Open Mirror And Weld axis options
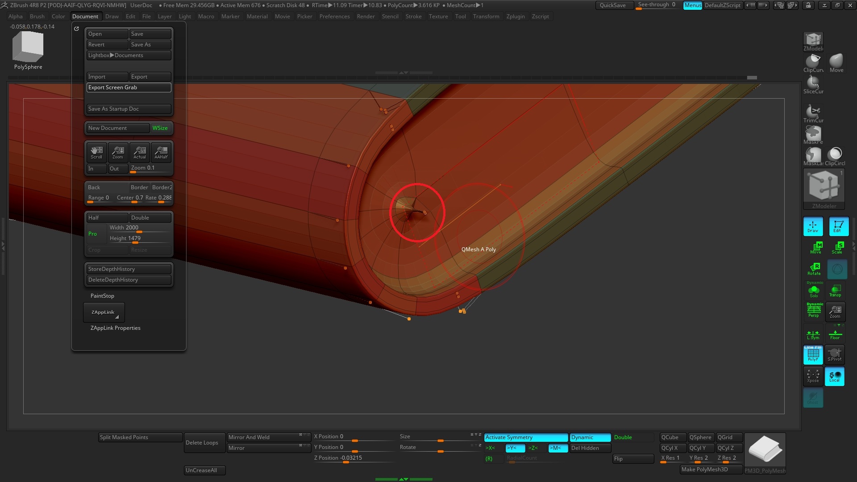857x482 pixels. [x=304, y=435]
